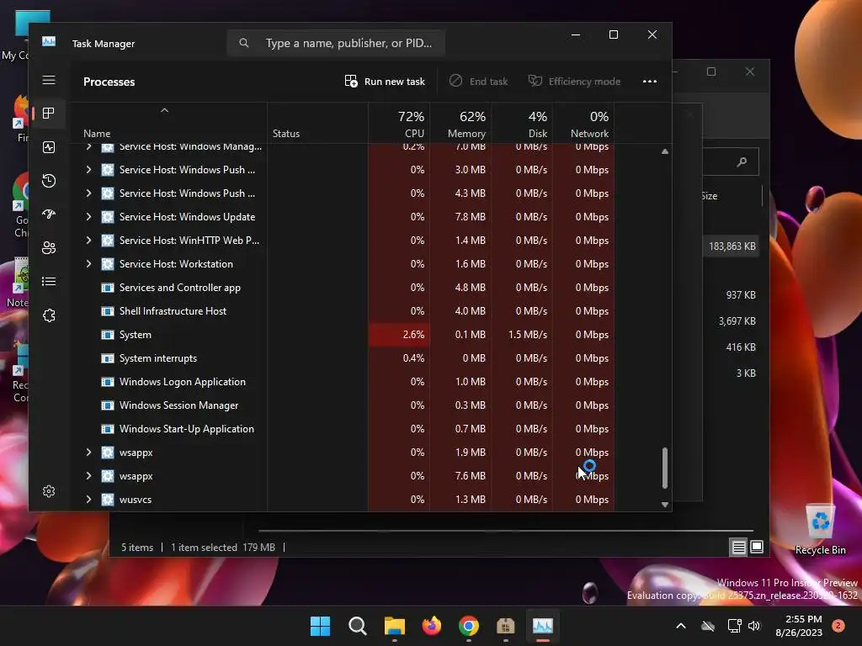Open Task Manager settings gear icon
Screen dimensions: 862x646
[49, 491]
